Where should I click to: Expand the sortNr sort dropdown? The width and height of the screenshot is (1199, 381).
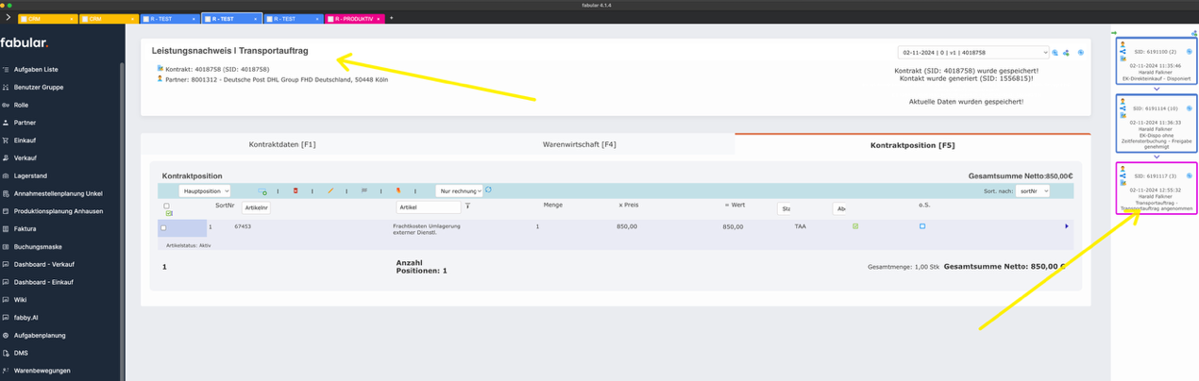(1032, 191)
